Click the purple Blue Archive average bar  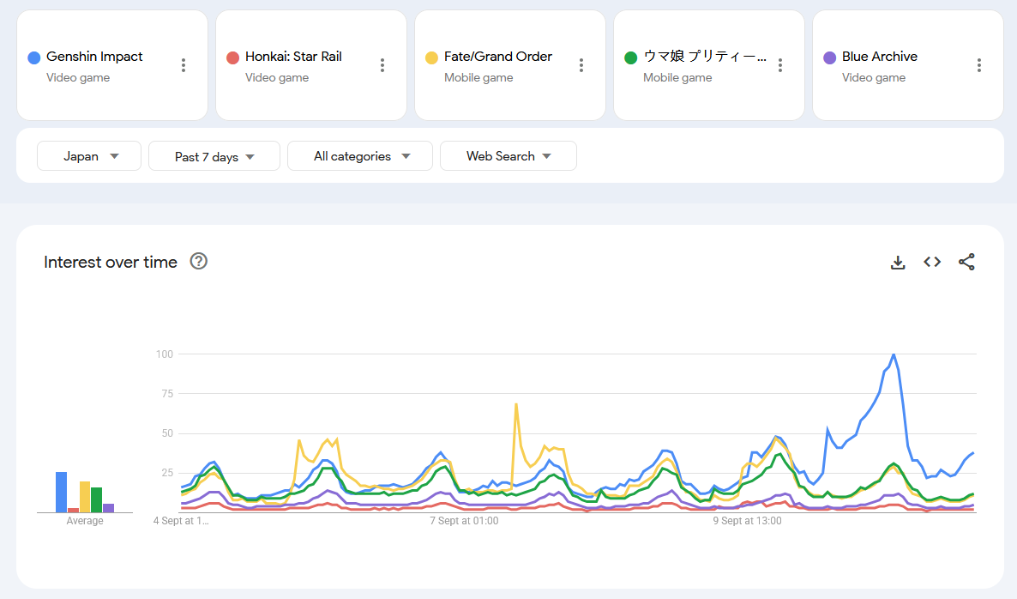pyautogui.click(x=108, y=508)
